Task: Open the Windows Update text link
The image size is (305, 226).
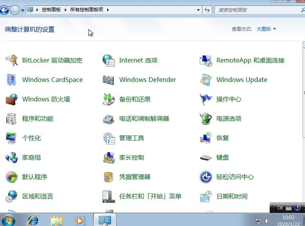Action: pyautogui.click(x=242, y=80)
